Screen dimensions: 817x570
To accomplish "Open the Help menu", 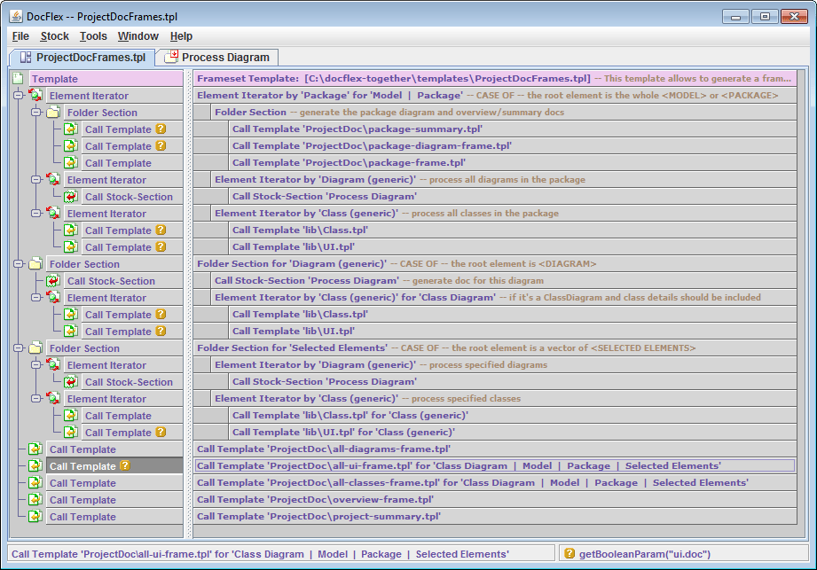I will pyautogui.click(x=181, y=36).
